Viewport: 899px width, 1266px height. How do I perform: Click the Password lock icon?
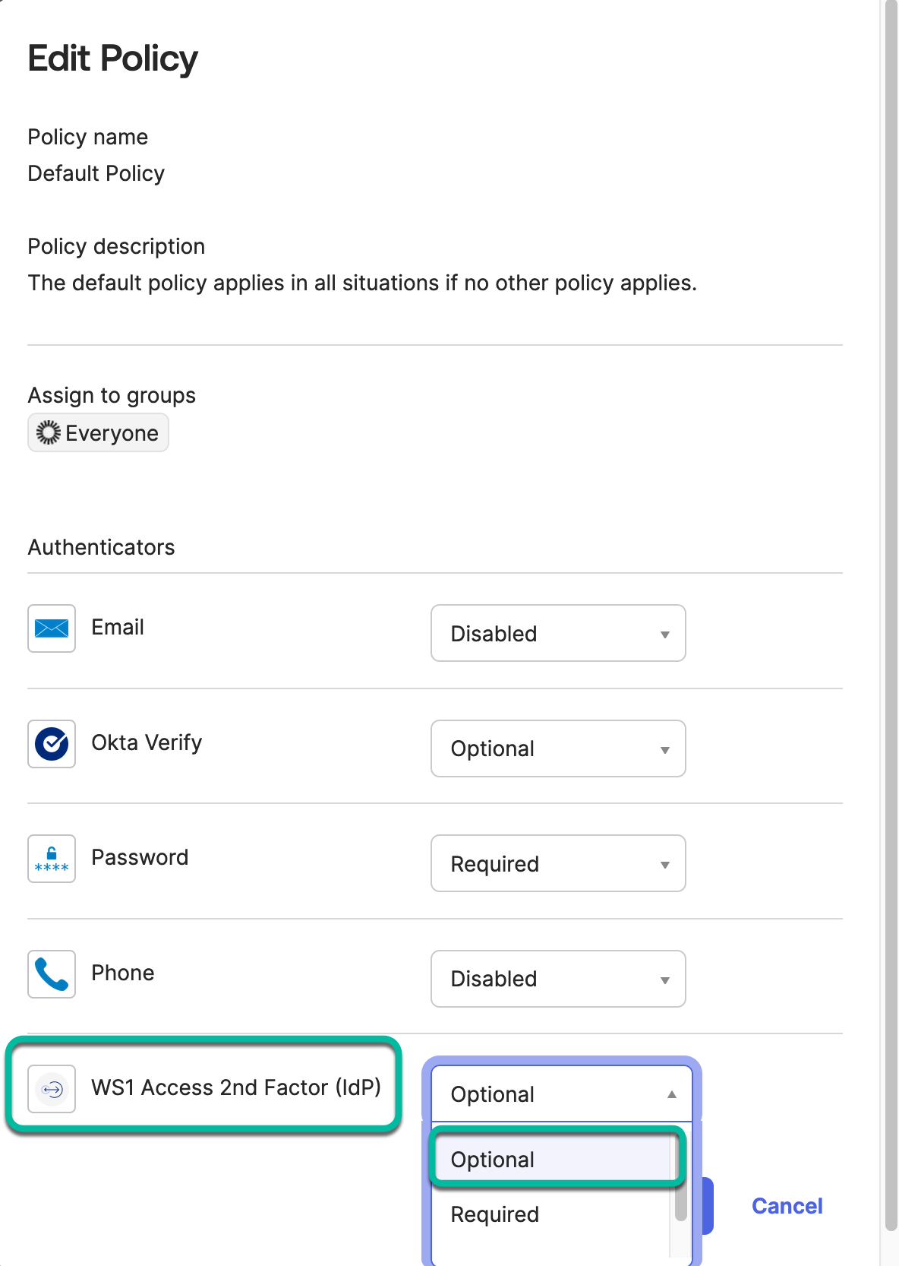52,859
